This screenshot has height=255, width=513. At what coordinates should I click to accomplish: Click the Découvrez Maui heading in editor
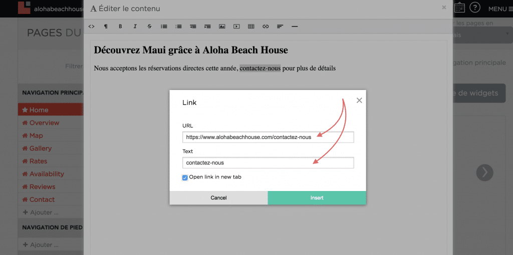coord(191,50)
